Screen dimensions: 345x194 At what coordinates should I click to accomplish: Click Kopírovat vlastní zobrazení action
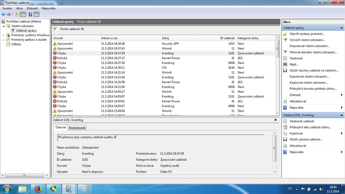coord(309,83)
